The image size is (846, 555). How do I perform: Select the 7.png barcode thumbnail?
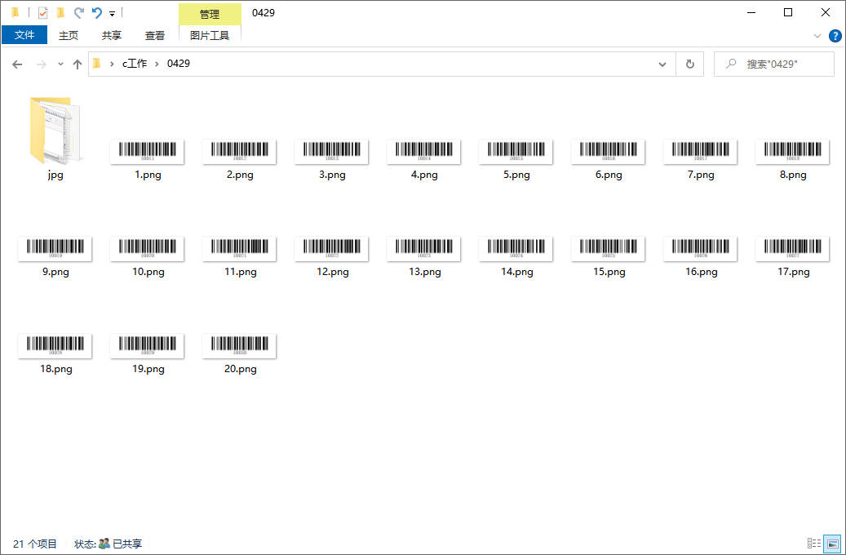(x=701, y=152)
